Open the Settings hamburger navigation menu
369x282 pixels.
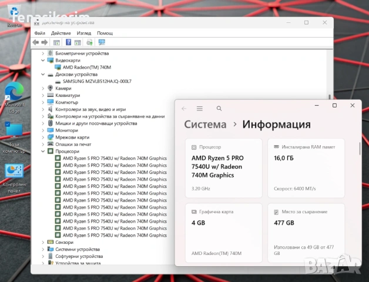click(200, 109)
